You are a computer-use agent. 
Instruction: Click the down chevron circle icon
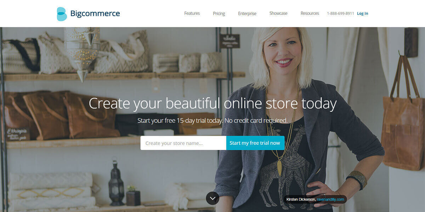point(212,198)
